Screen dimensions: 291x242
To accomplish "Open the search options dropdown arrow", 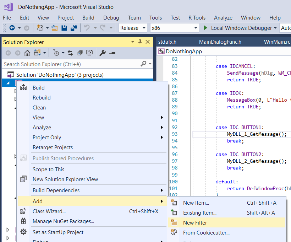I will (150, 64).
